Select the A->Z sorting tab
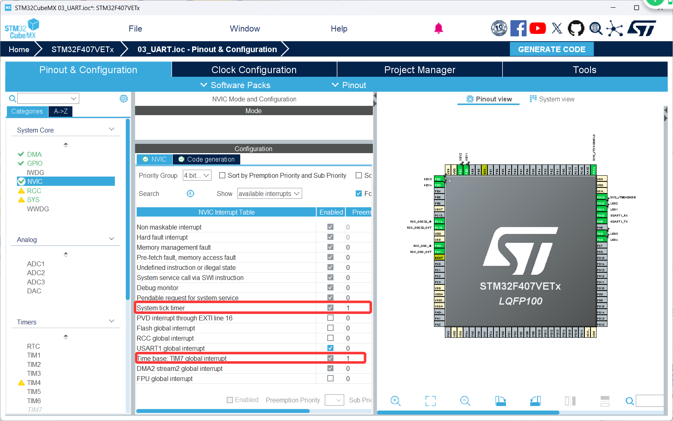The height and width of the screenshot is (421, 673). [x=61, y=111]
